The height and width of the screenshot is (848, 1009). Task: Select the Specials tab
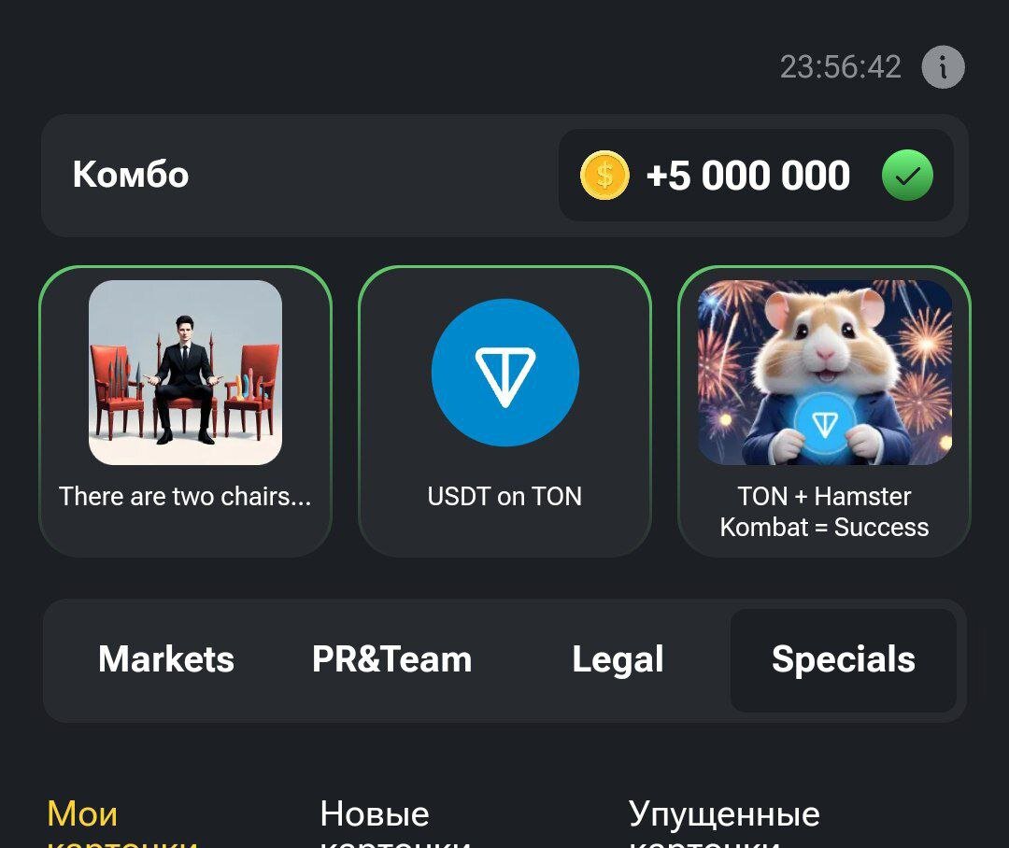(x=843, y=660)
